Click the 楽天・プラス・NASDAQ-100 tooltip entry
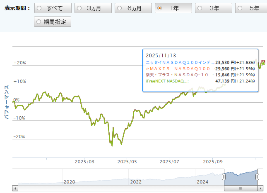267x193 pixels. [x=180, y=75]
